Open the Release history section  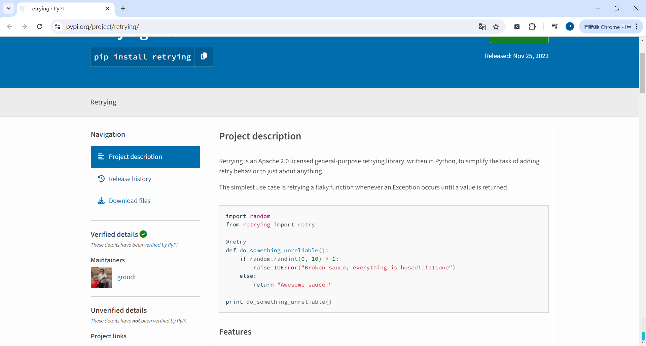point(130,179)
